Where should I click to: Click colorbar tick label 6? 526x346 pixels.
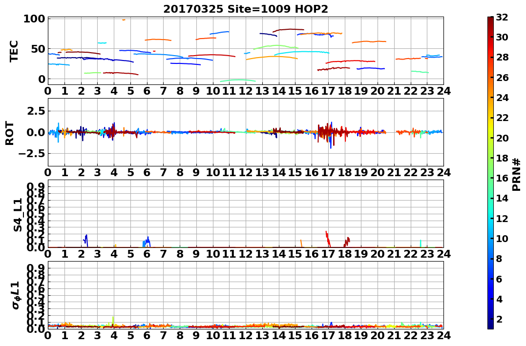coord(499,279)
